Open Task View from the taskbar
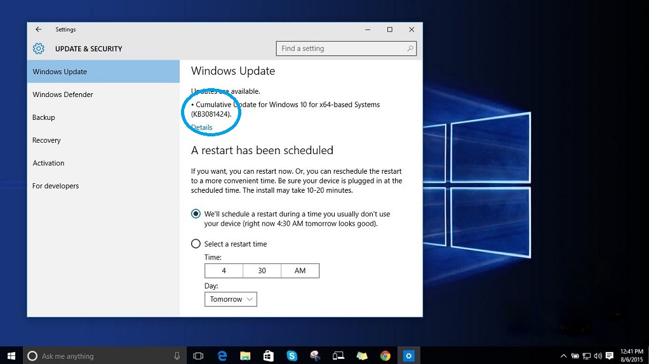Image resolution: width=649 pixels, height=364 pixels. point(198,356)
